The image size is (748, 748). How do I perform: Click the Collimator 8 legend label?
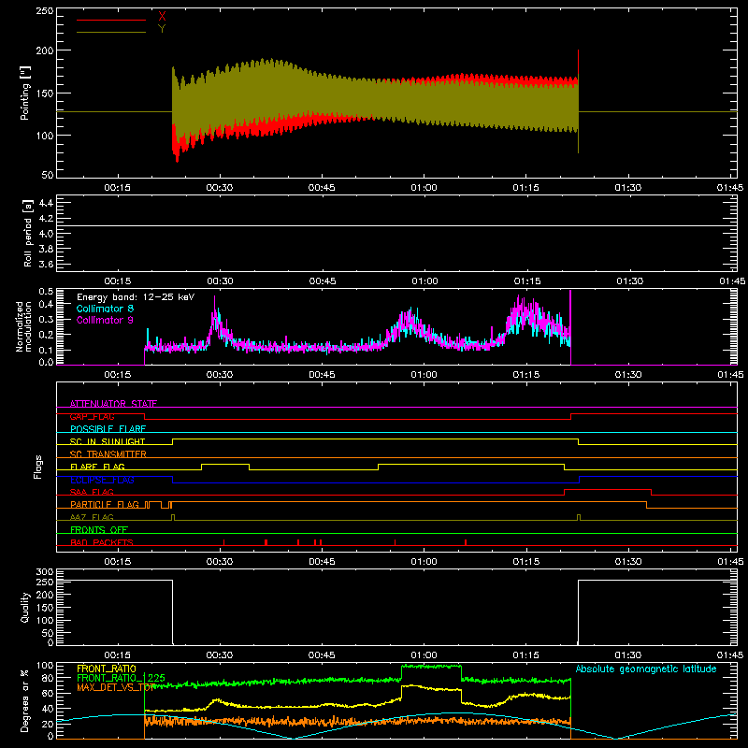pos(105,309)
